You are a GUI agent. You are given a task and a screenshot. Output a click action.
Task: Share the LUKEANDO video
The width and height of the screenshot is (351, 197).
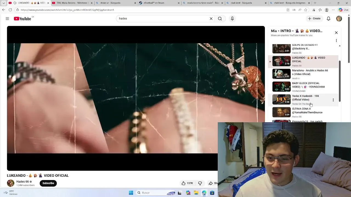[x=213, y=183]
